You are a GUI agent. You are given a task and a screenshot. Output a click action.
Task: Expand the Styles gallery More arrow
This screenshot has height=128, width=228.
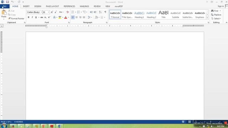click(207, 18)
